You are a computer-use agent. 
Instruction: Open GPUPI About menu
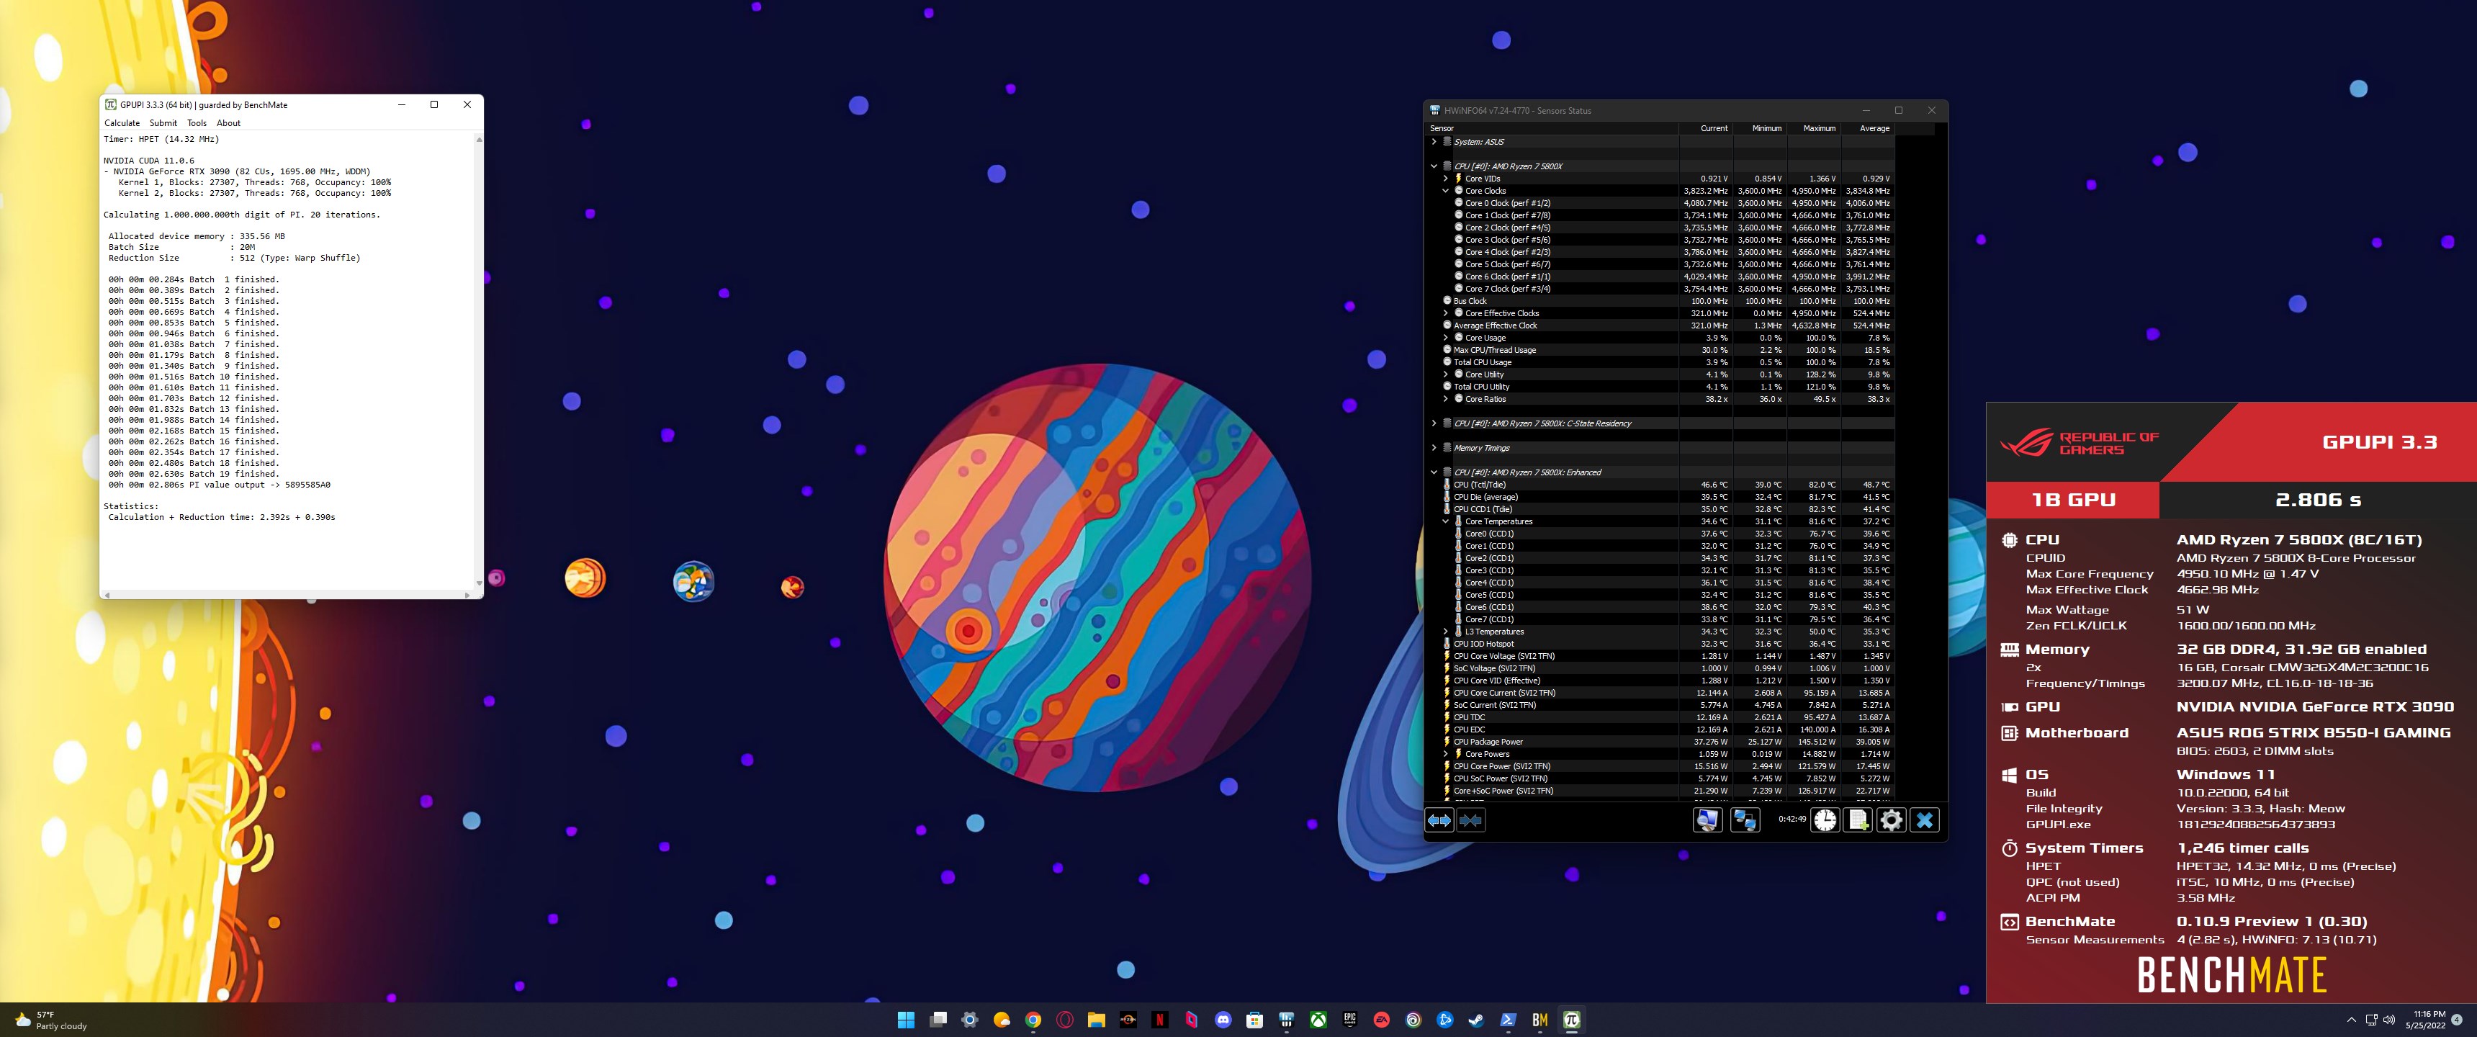pos(229,123)
